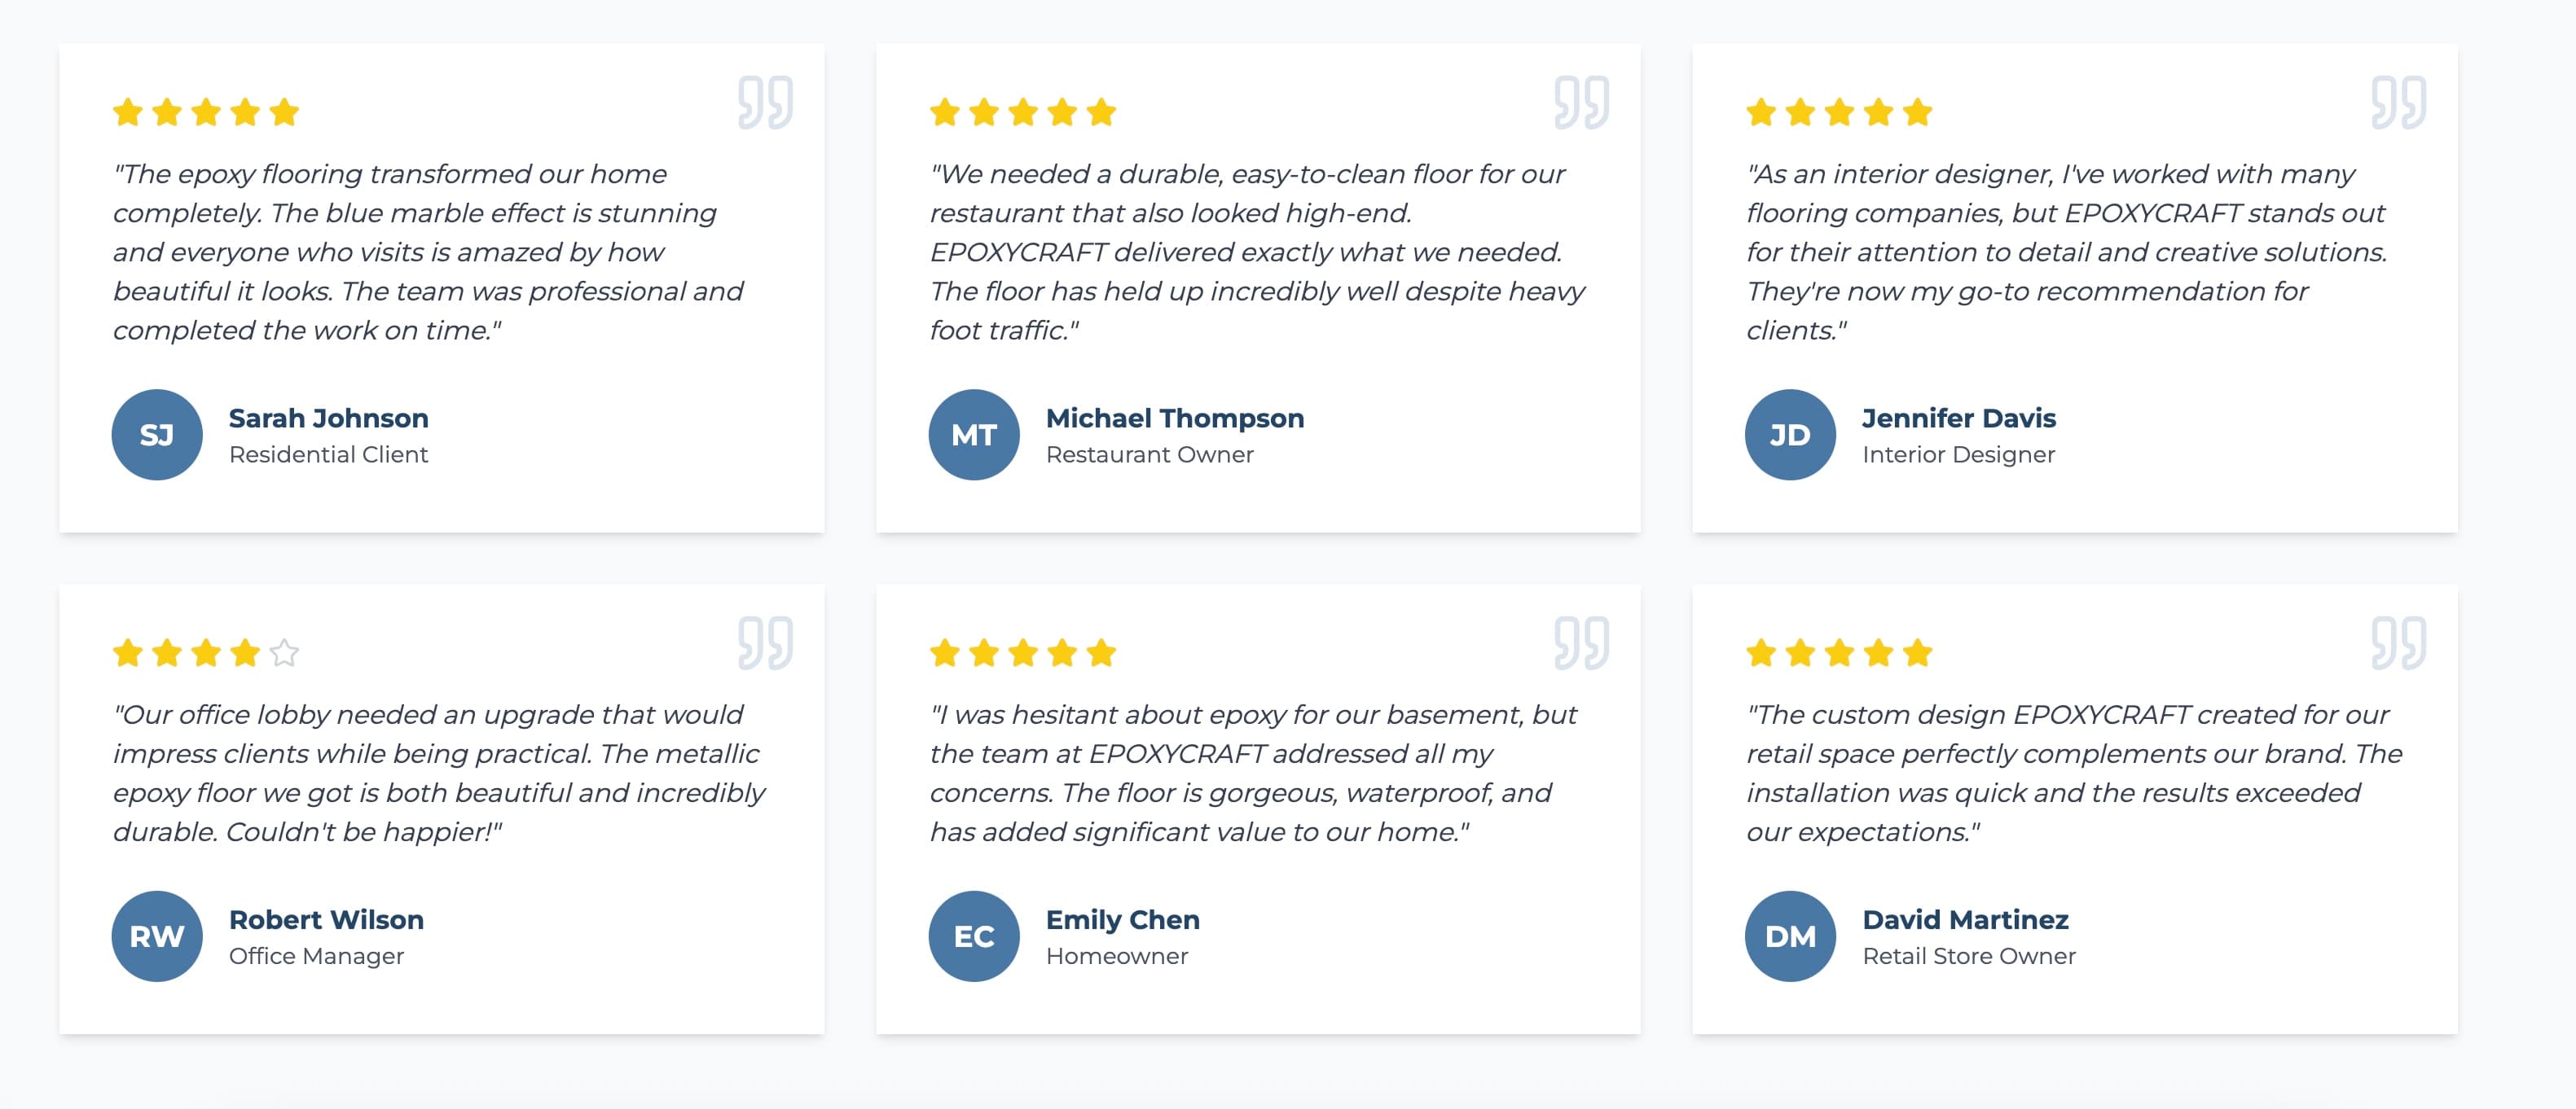Viewport: 2576px width, 1109px height.
Task: Click the DM avatar for David Martinez
Action: point(1790,936)
